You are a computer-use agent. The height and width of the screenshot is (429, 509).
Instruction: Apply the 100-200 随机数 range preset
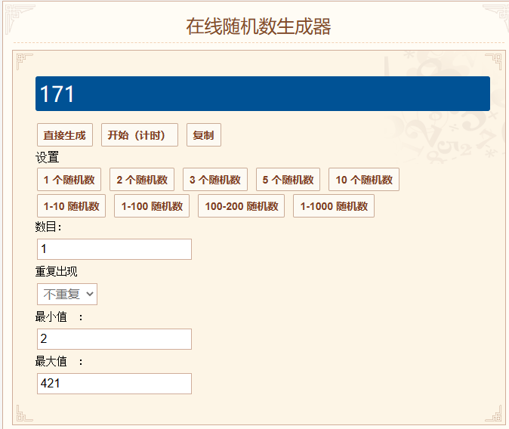242,206
